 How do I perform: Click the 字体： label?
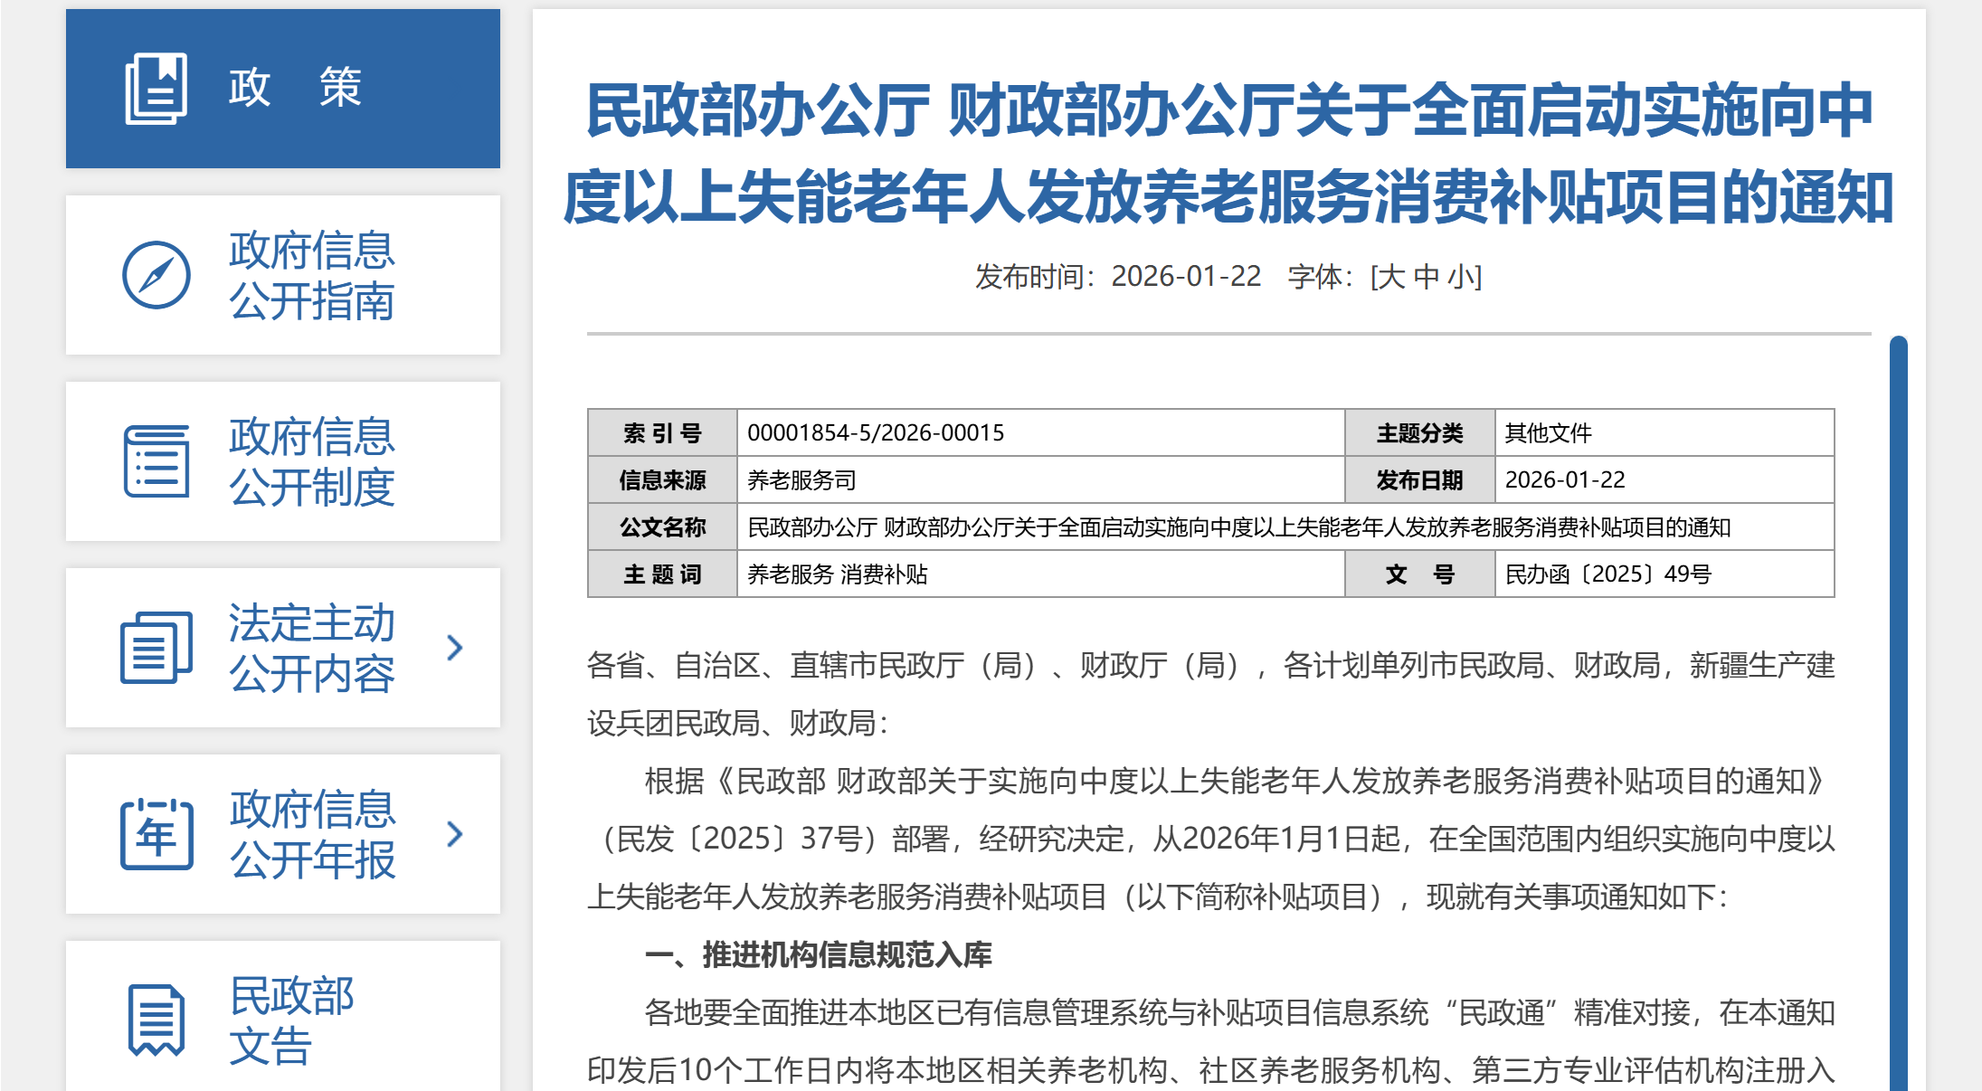point(1320,277)
